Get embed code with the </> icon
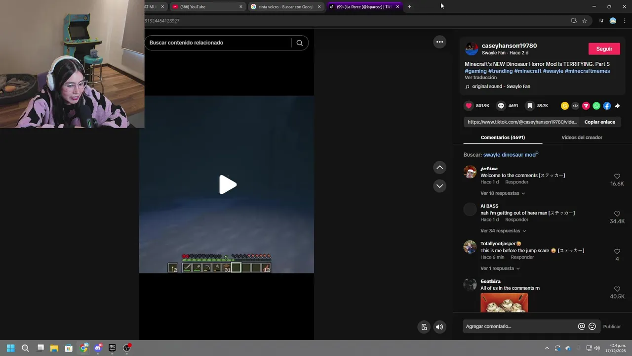Image resolution: width=632 pixels, height=356 pixels. pos(575,106)
